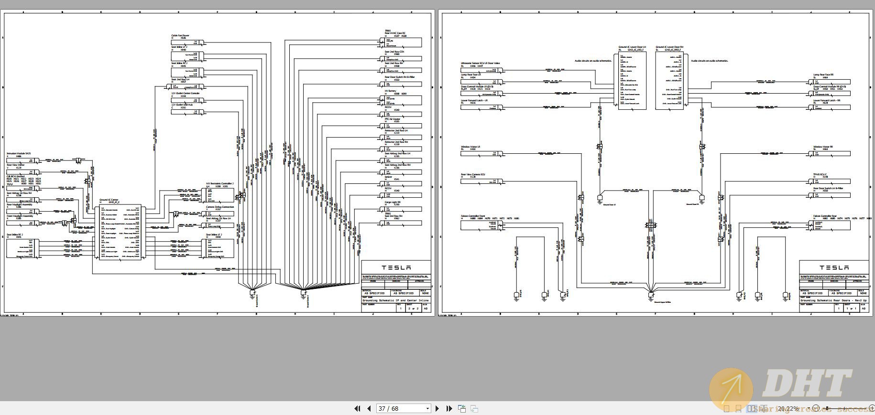Click the 'Ground JC Lower Door LH' label
This screenshot has width=875, height=415.
pos(632,47)
